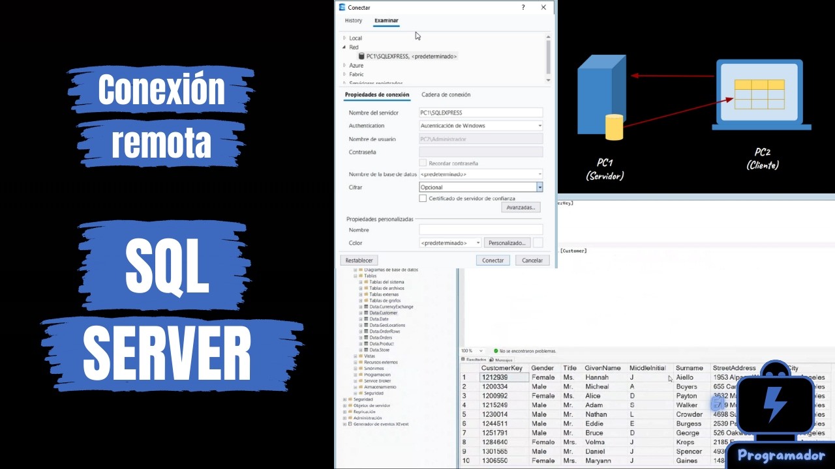Select the Diagramas de base de datos item
Screen dimensions: 835x469
[391, 270]
